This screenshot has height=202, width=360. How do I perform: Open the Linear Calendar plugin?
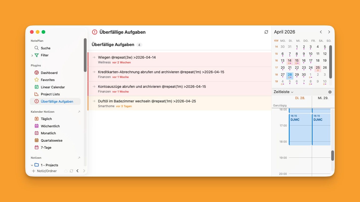tap(53, 87)
